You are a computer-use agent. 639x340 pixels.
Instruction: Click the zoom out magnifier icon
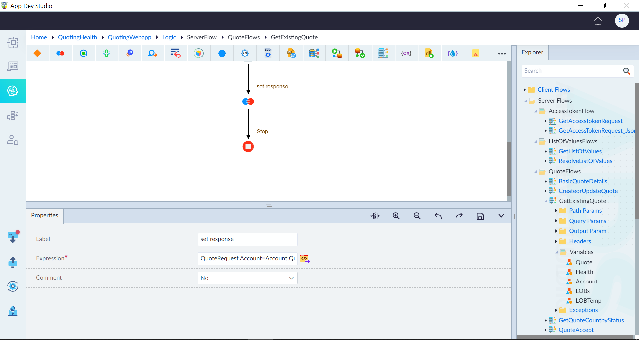pyautogui.click(x=417, y=216)
